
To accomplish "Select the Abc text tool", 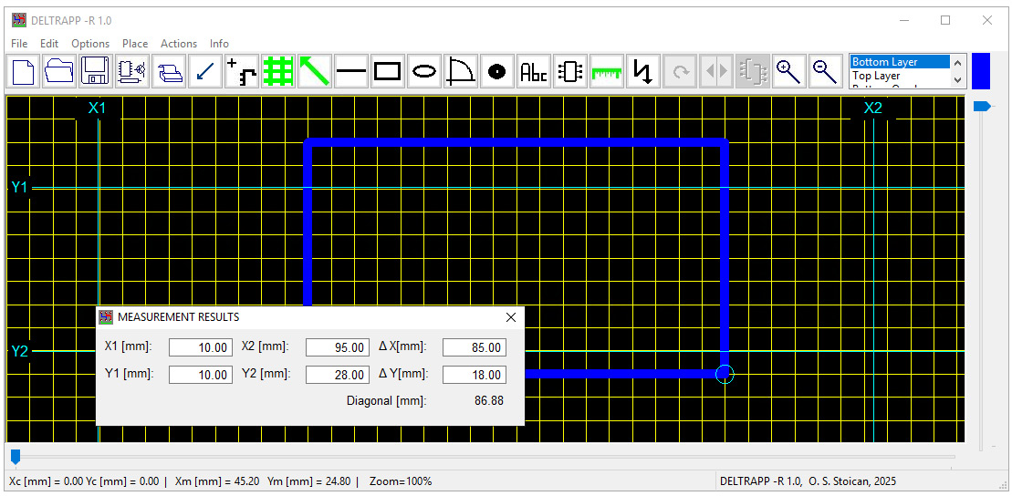I will click(x=534, y=71).
